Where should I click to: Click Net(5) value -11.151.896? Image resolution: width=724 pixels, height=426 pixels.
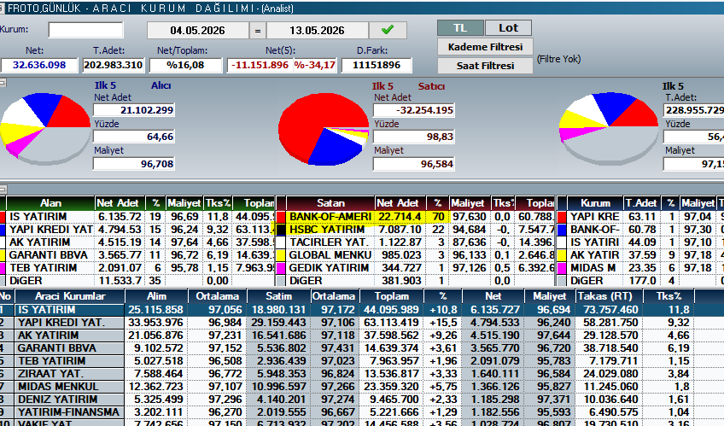click(260, 65)
